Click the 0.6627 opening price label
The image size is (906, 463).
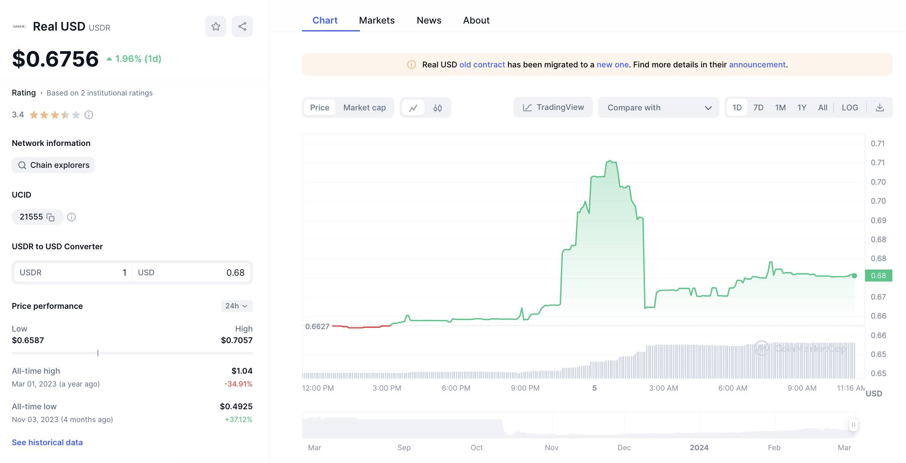(x=317, y=326)
